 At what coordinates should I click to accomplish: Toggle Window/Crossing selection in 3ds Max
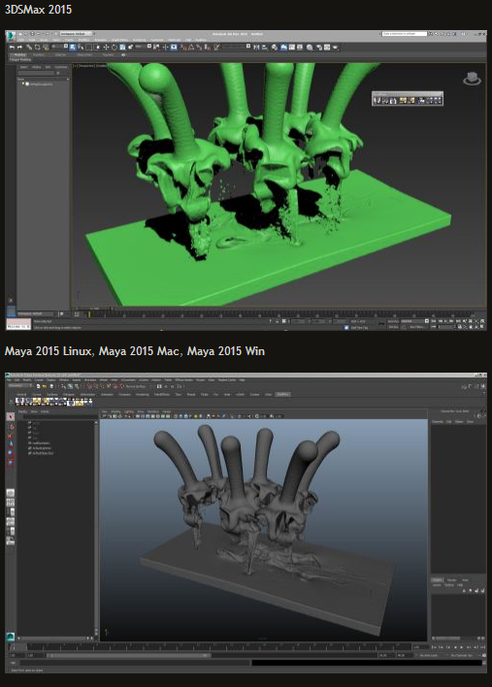(x=98, y=47)
